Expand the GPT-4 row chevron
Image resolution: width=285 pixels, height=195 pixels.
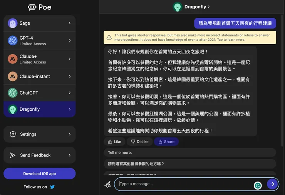(x=70, y=40)
